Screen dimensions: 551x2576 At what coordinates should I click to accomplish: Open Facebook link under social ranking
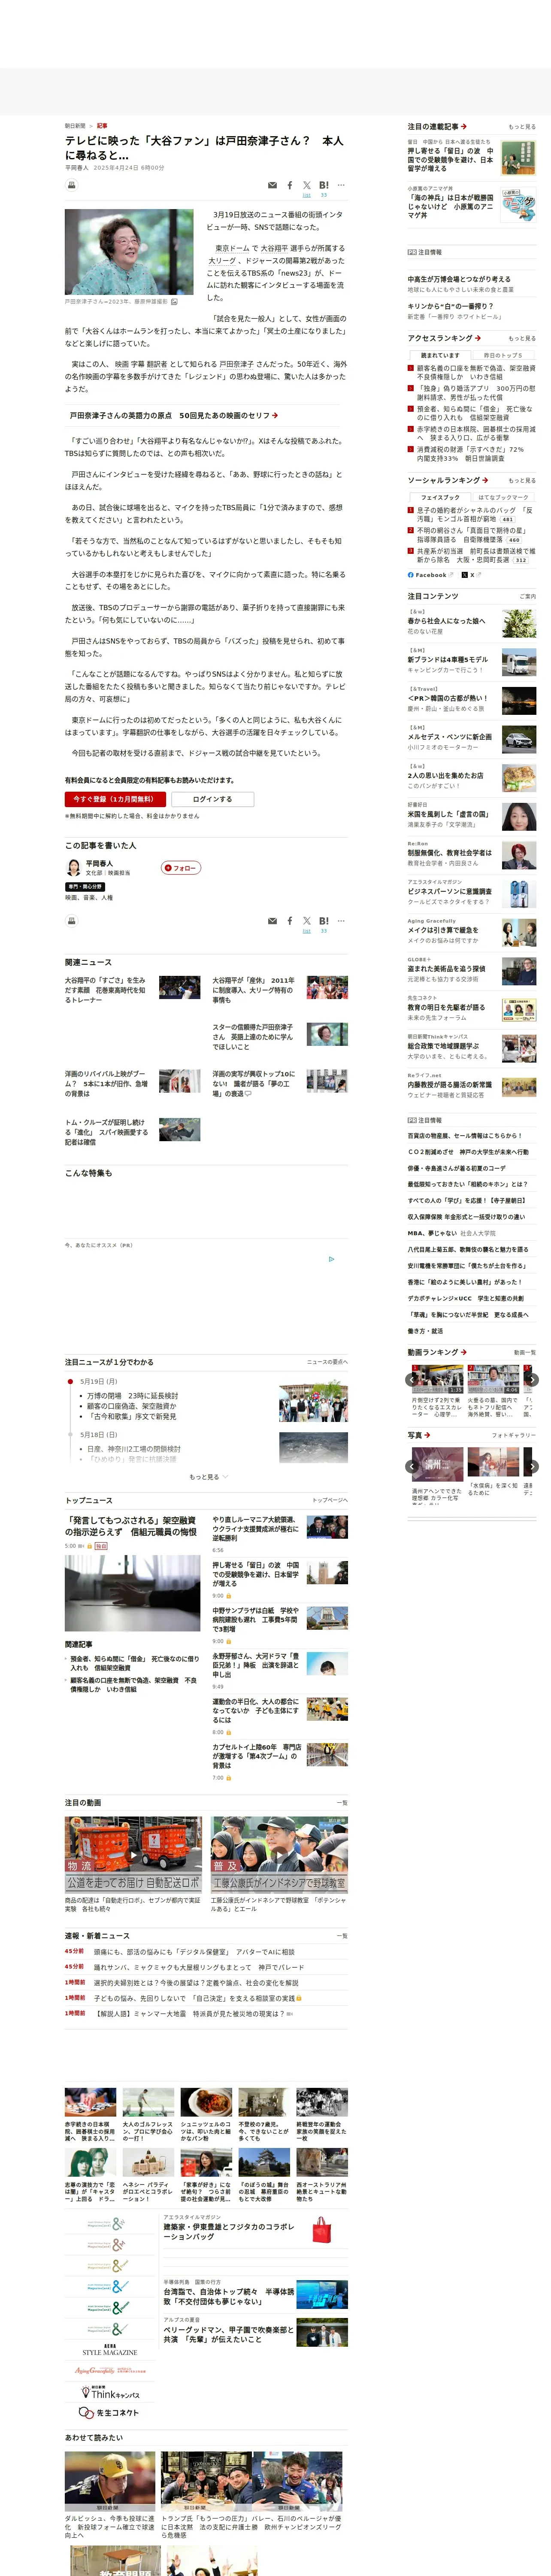(430, 575)
